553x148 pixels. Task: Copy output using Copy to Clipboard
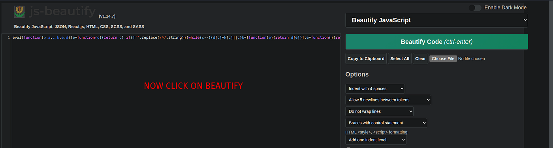[x=366, y=58]
